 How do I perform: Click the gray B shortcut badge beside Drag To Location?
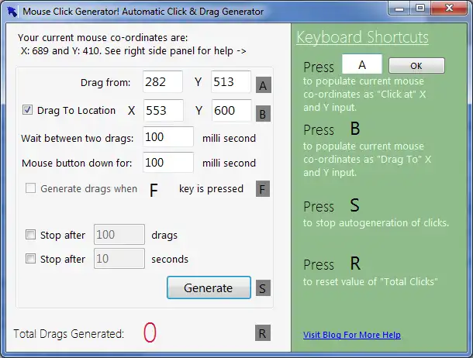tap(263, 114)
